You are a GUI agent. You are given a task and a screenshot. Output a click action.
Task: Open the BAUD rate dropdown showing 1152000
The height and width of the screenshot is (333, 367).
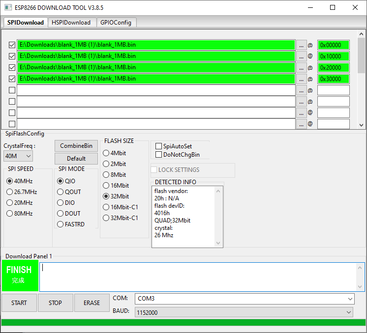pyautogui.click(x=244, y=312)
